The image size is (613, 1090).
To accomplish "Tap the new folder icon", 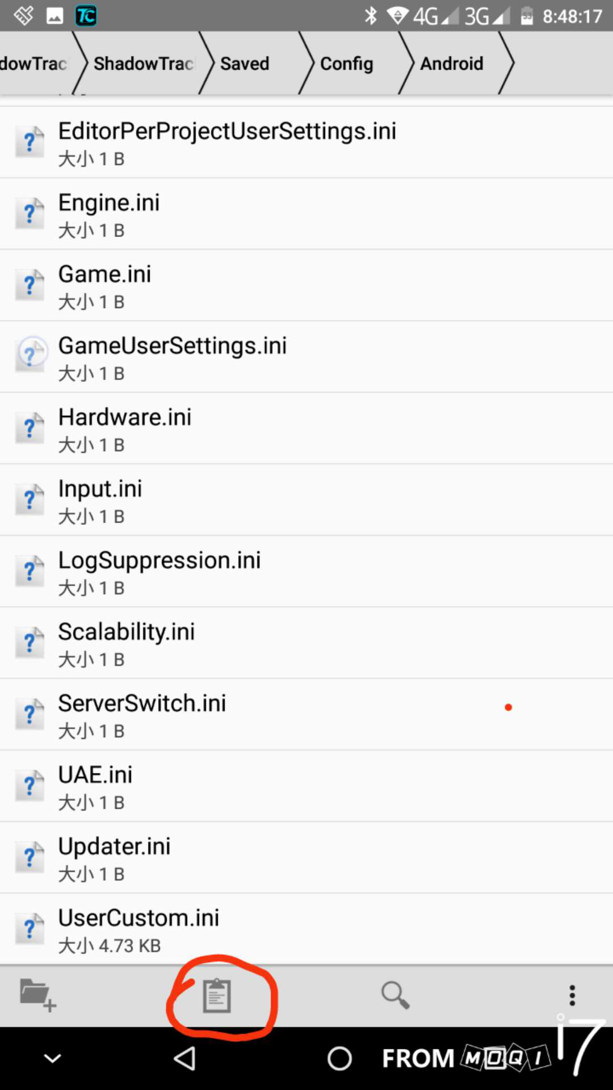I will point(37,995).
